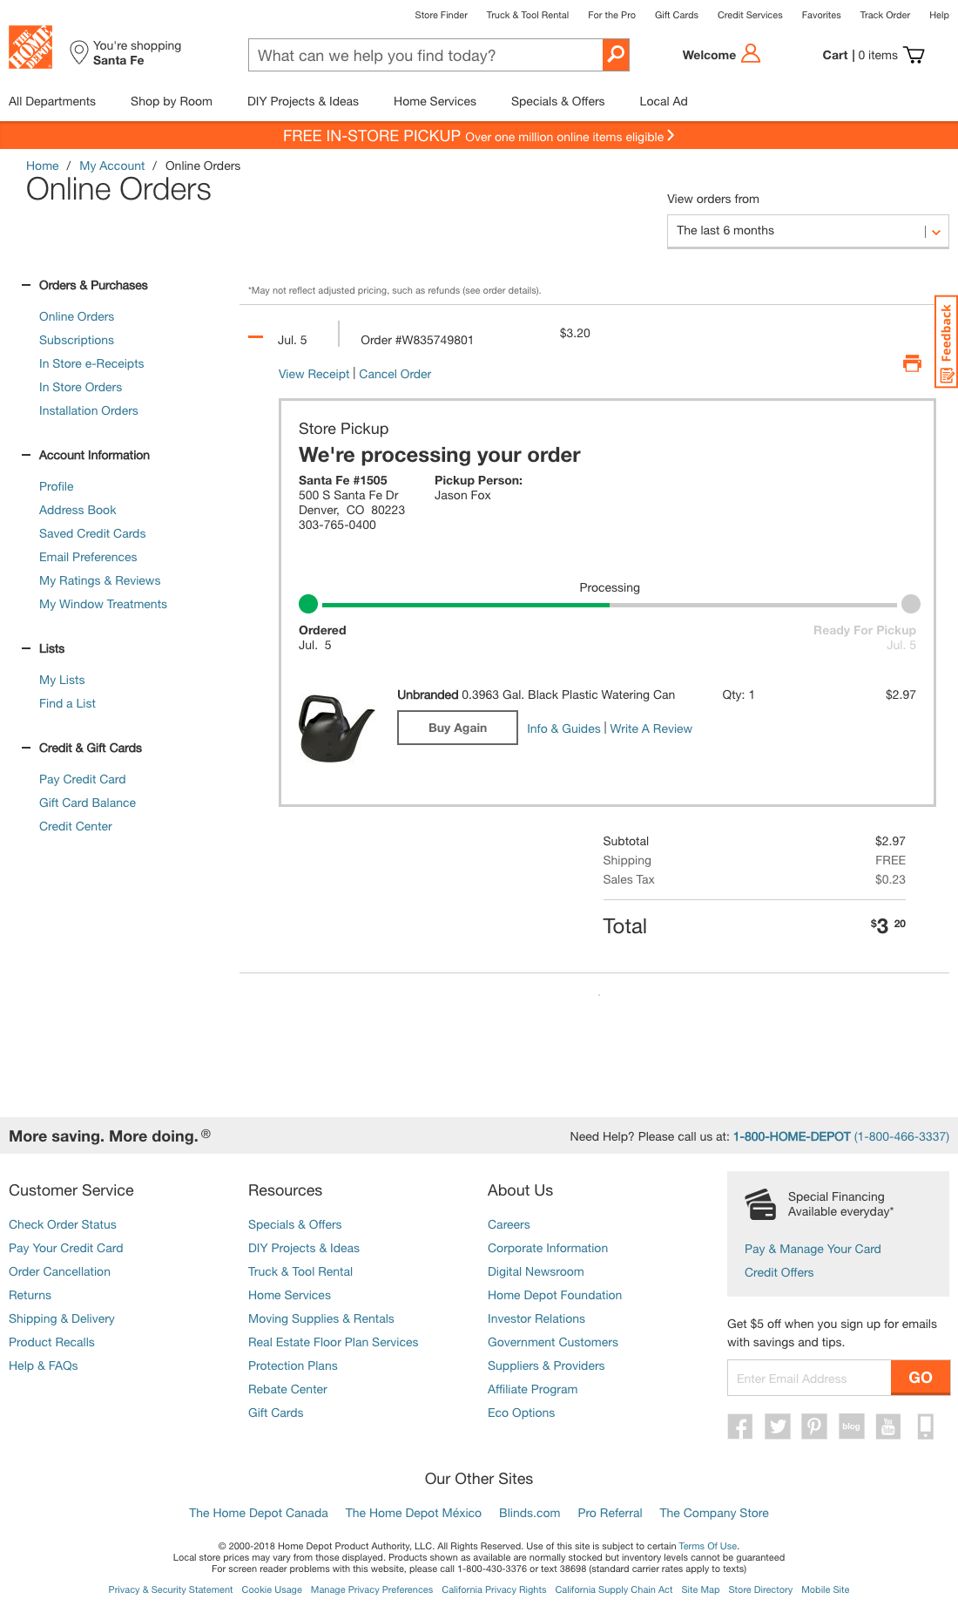The image size is (958, 1606).
Task: Open Blinds.com footer link
Action: coord(530,1513)
